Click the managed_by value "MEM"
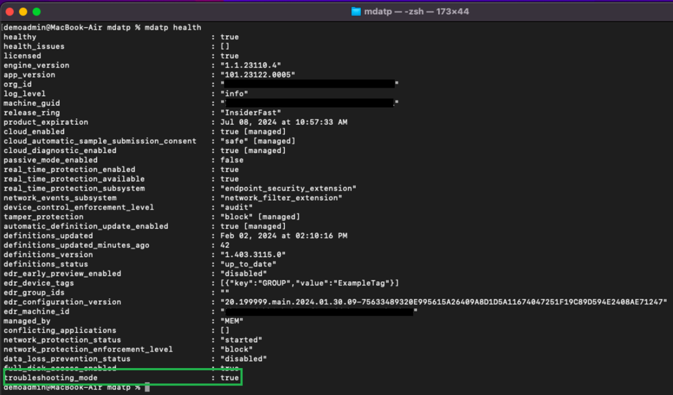Screen dimensions: 673x395 tap(232, 321)
